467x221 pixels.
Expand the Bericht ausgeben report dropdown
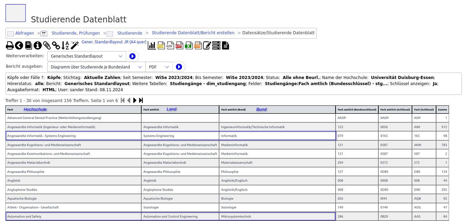pyautogui.click(x=96, y=67)
